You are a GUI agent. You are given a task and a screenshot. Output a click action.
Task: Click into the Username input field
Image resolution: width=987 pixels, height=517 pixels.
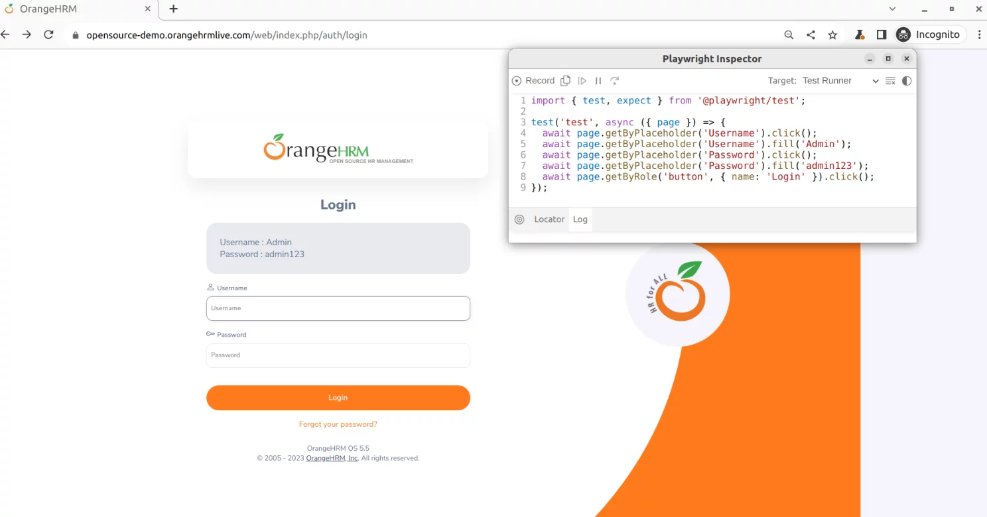338,308
